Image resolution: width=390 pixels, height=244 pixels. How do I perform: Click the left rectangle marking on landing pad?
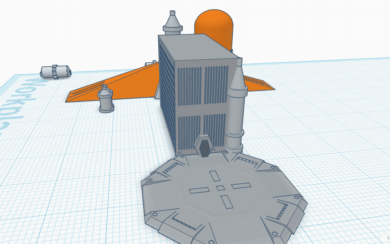(199, 190)
